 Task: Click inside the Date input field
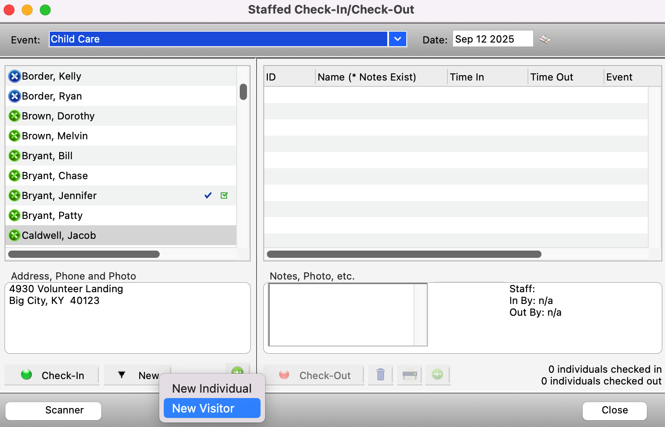point(492,38)
